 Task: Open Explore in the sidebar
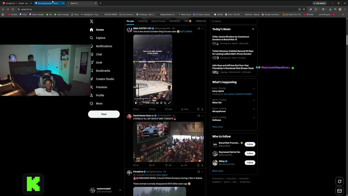click(x=98, y=38)
